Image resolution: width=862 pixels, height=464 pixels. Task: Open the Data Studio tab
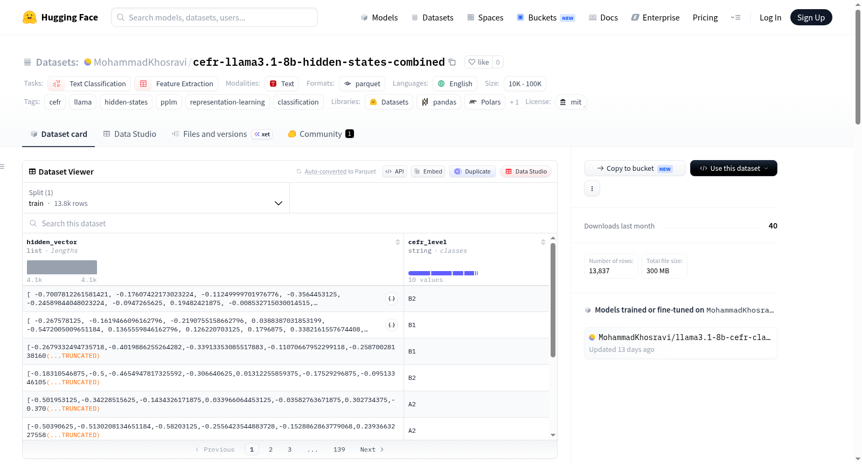click(x=130, y=134)
